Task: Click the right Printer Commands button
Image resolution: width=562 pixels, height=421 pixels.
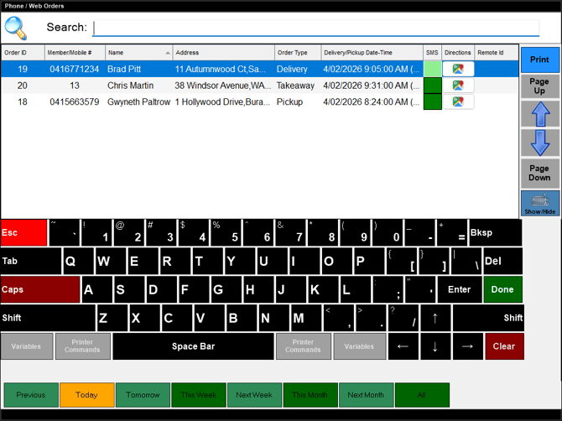Action: [304, 346]
